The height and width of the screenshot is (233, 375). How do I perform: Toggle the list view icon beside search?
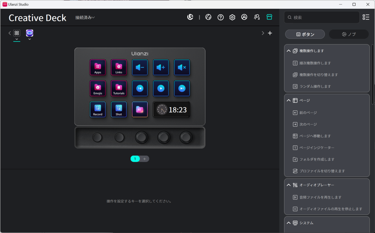(366, 17)
